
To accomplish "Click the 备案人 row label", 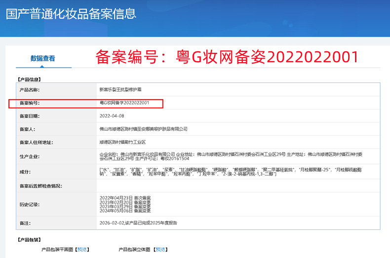I will 27,129.
